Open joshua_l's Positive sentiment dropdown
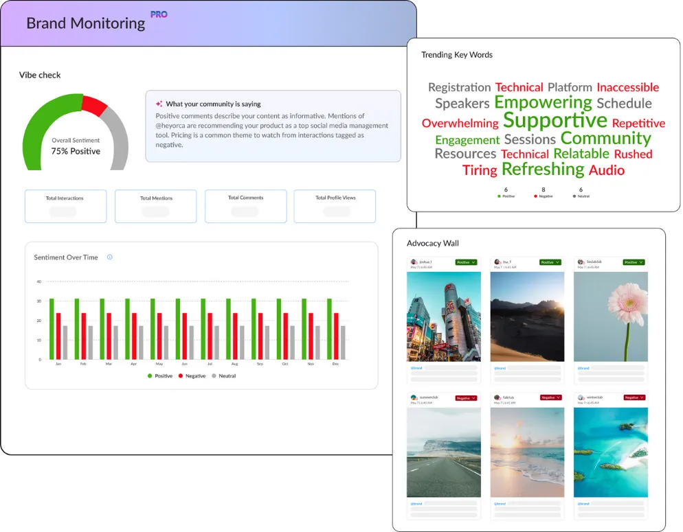 (x=465, y=262)
